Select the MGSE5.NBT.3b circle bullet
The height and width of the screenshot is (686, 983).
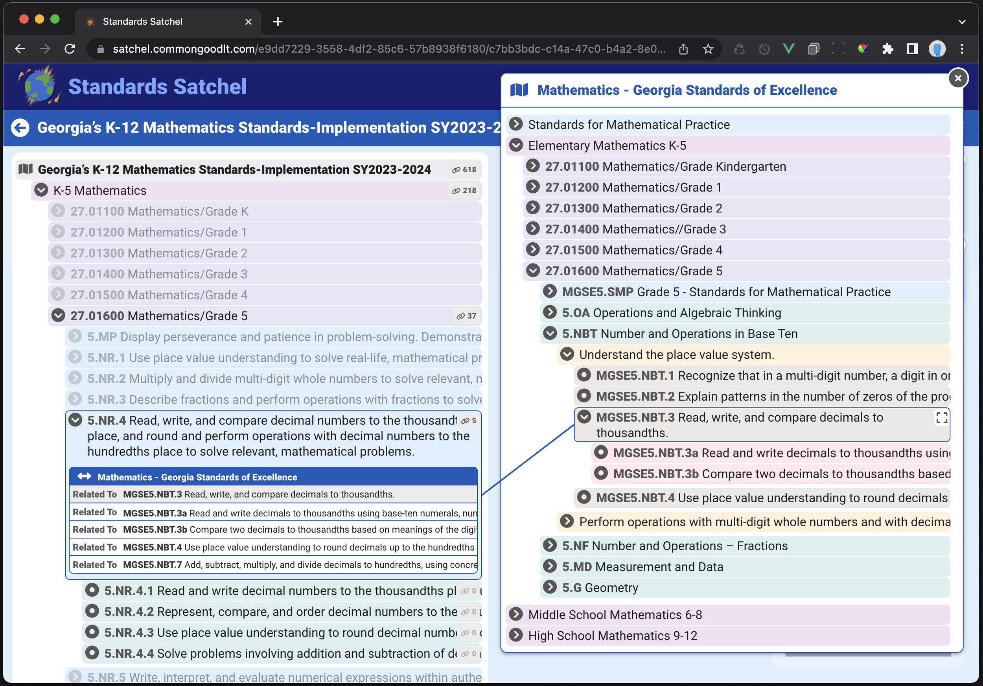[x=601, y=473]
